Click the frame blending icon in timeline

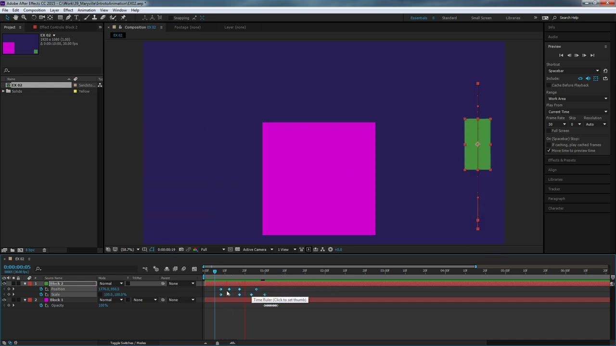click(175, 269)
